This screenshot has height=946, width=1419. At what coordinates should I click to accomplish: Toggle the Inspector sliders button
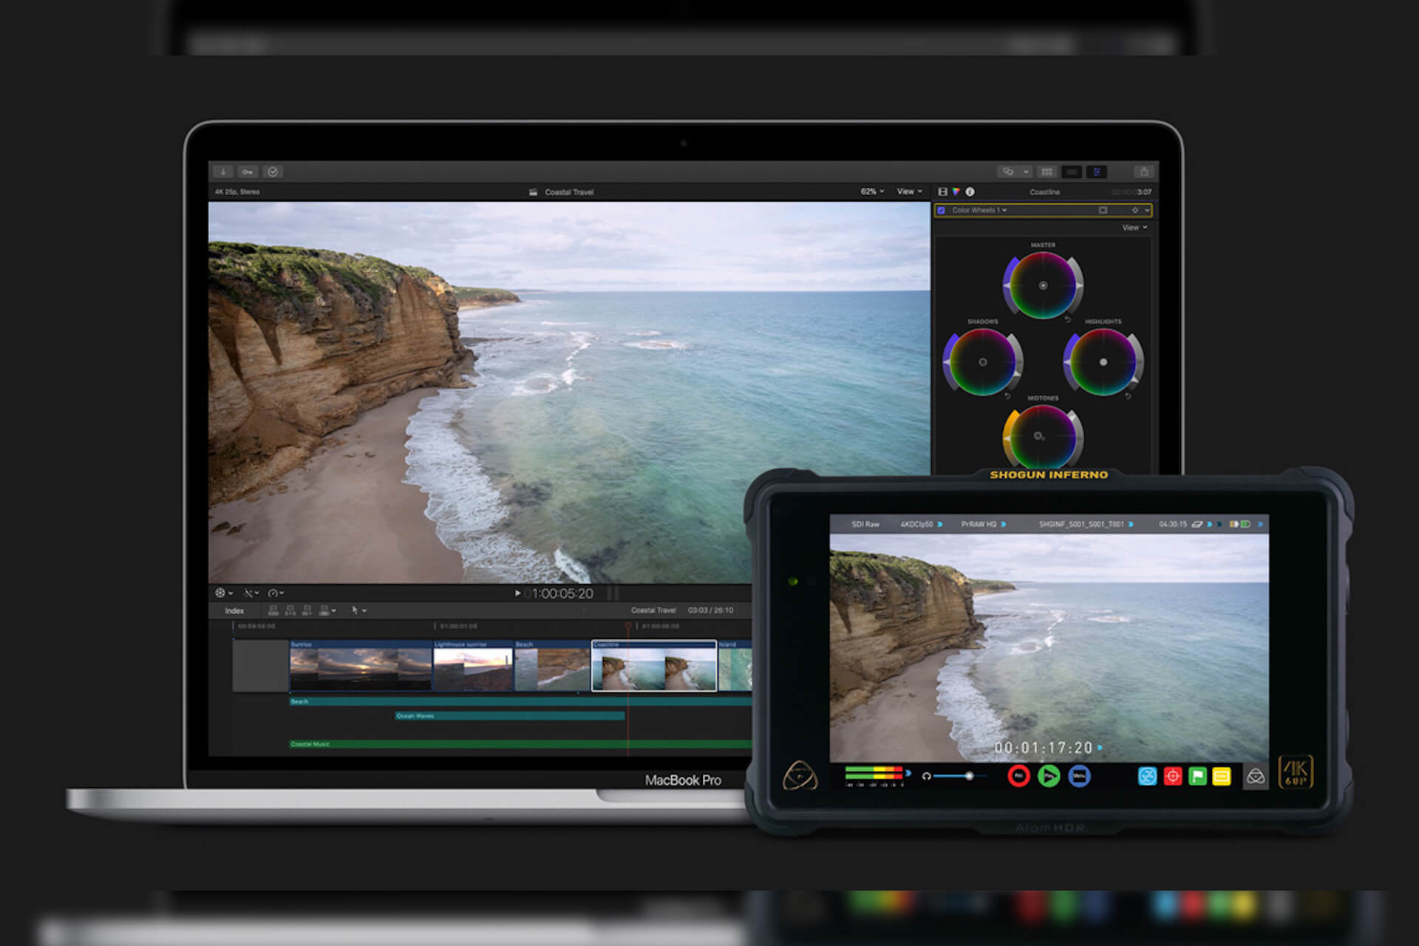click(1097, 171)
